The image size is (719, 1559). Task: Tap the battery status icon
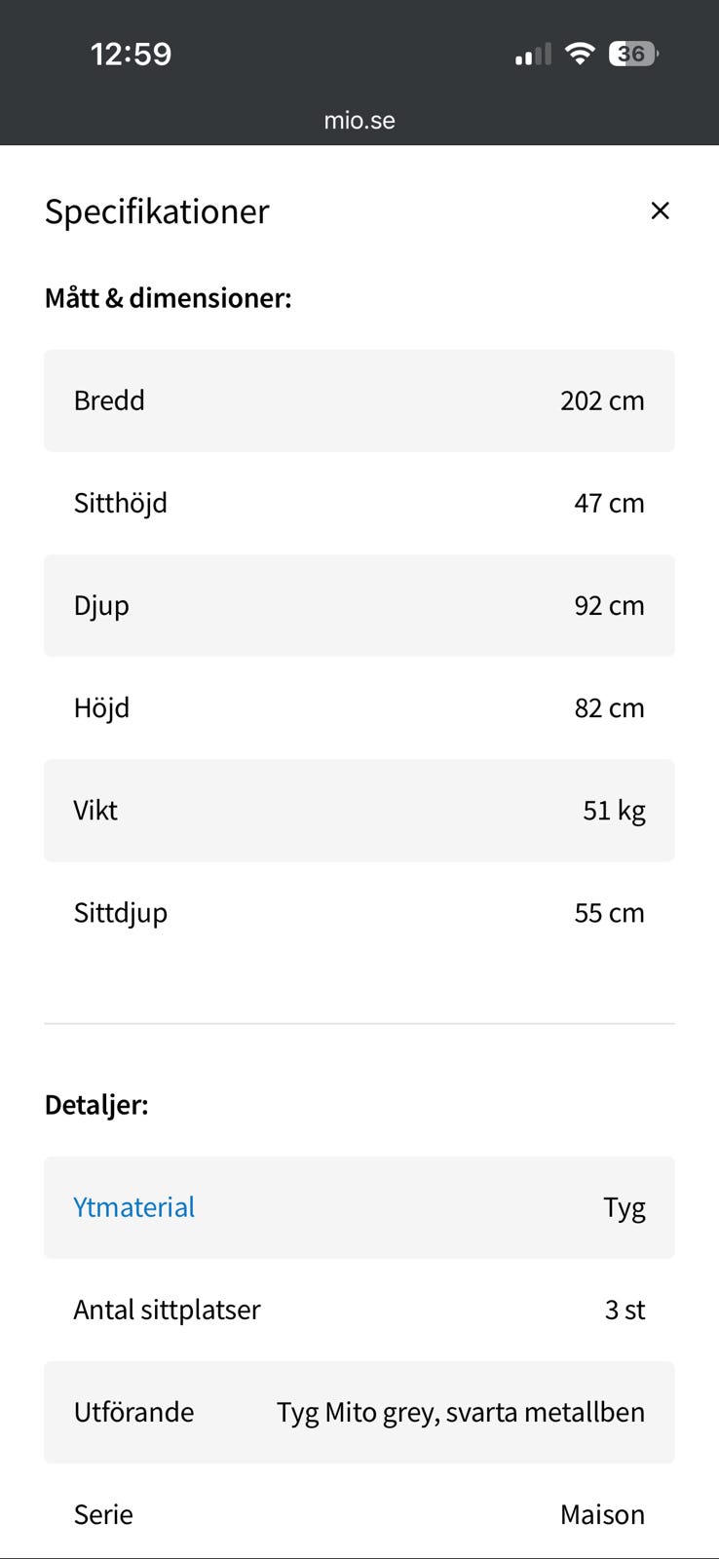[633, 54]
